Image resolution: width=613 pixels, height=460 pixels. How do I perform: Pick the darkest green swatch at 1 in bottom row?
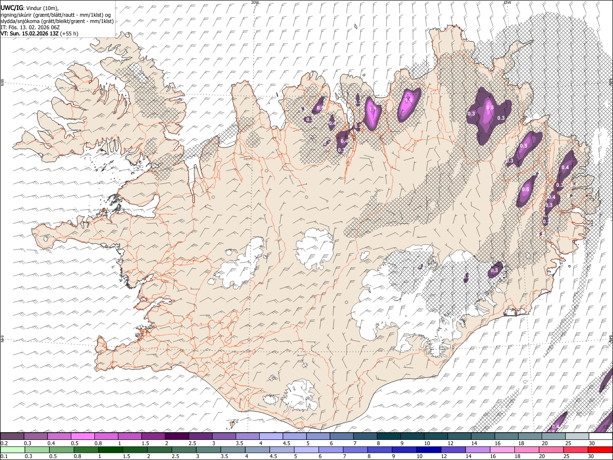pyautogui.click(x=111, y=450)
